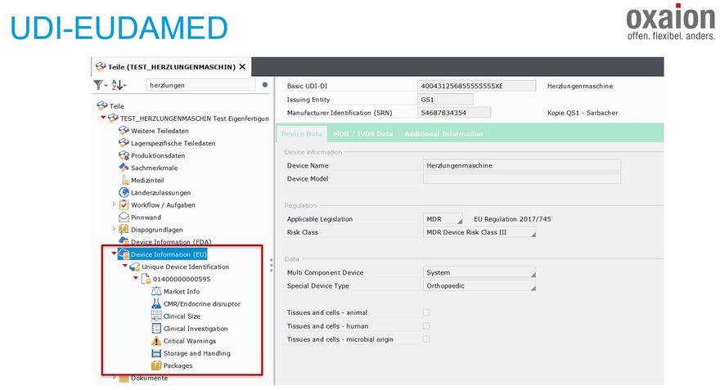Click the Packages box icon
Screen dimensions: 720x390
(156, 365)
